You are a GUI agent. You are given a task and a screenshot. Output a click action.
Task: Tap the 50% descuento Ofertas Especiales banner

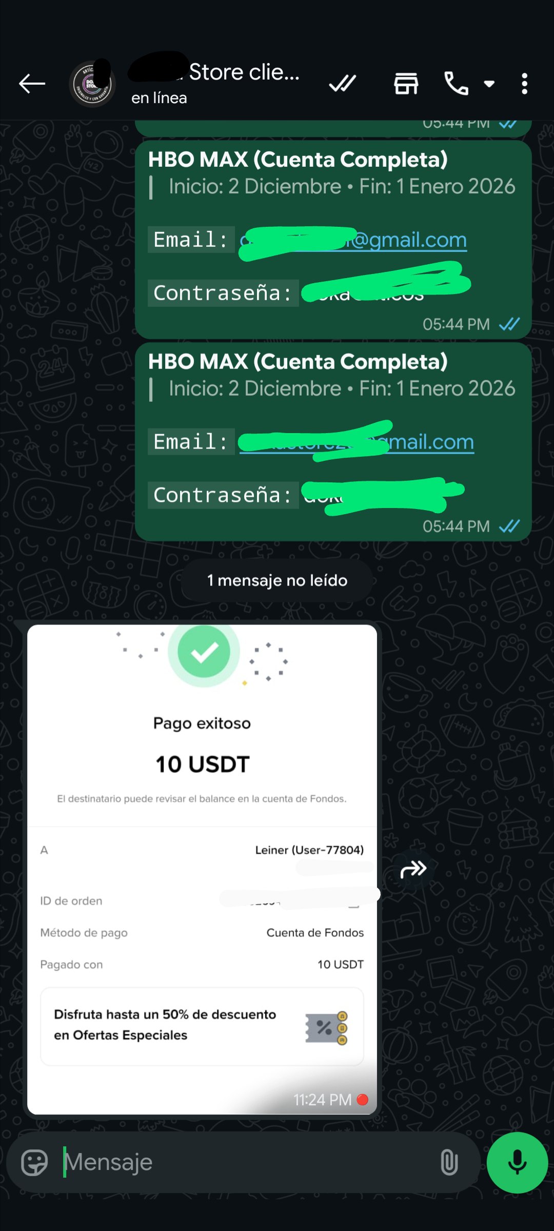[202, 1026]
